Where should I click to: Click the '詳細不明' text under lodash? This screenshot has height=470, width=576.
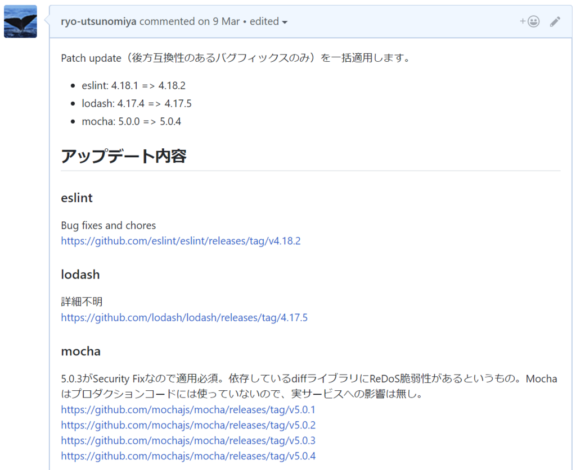point(82,302)
